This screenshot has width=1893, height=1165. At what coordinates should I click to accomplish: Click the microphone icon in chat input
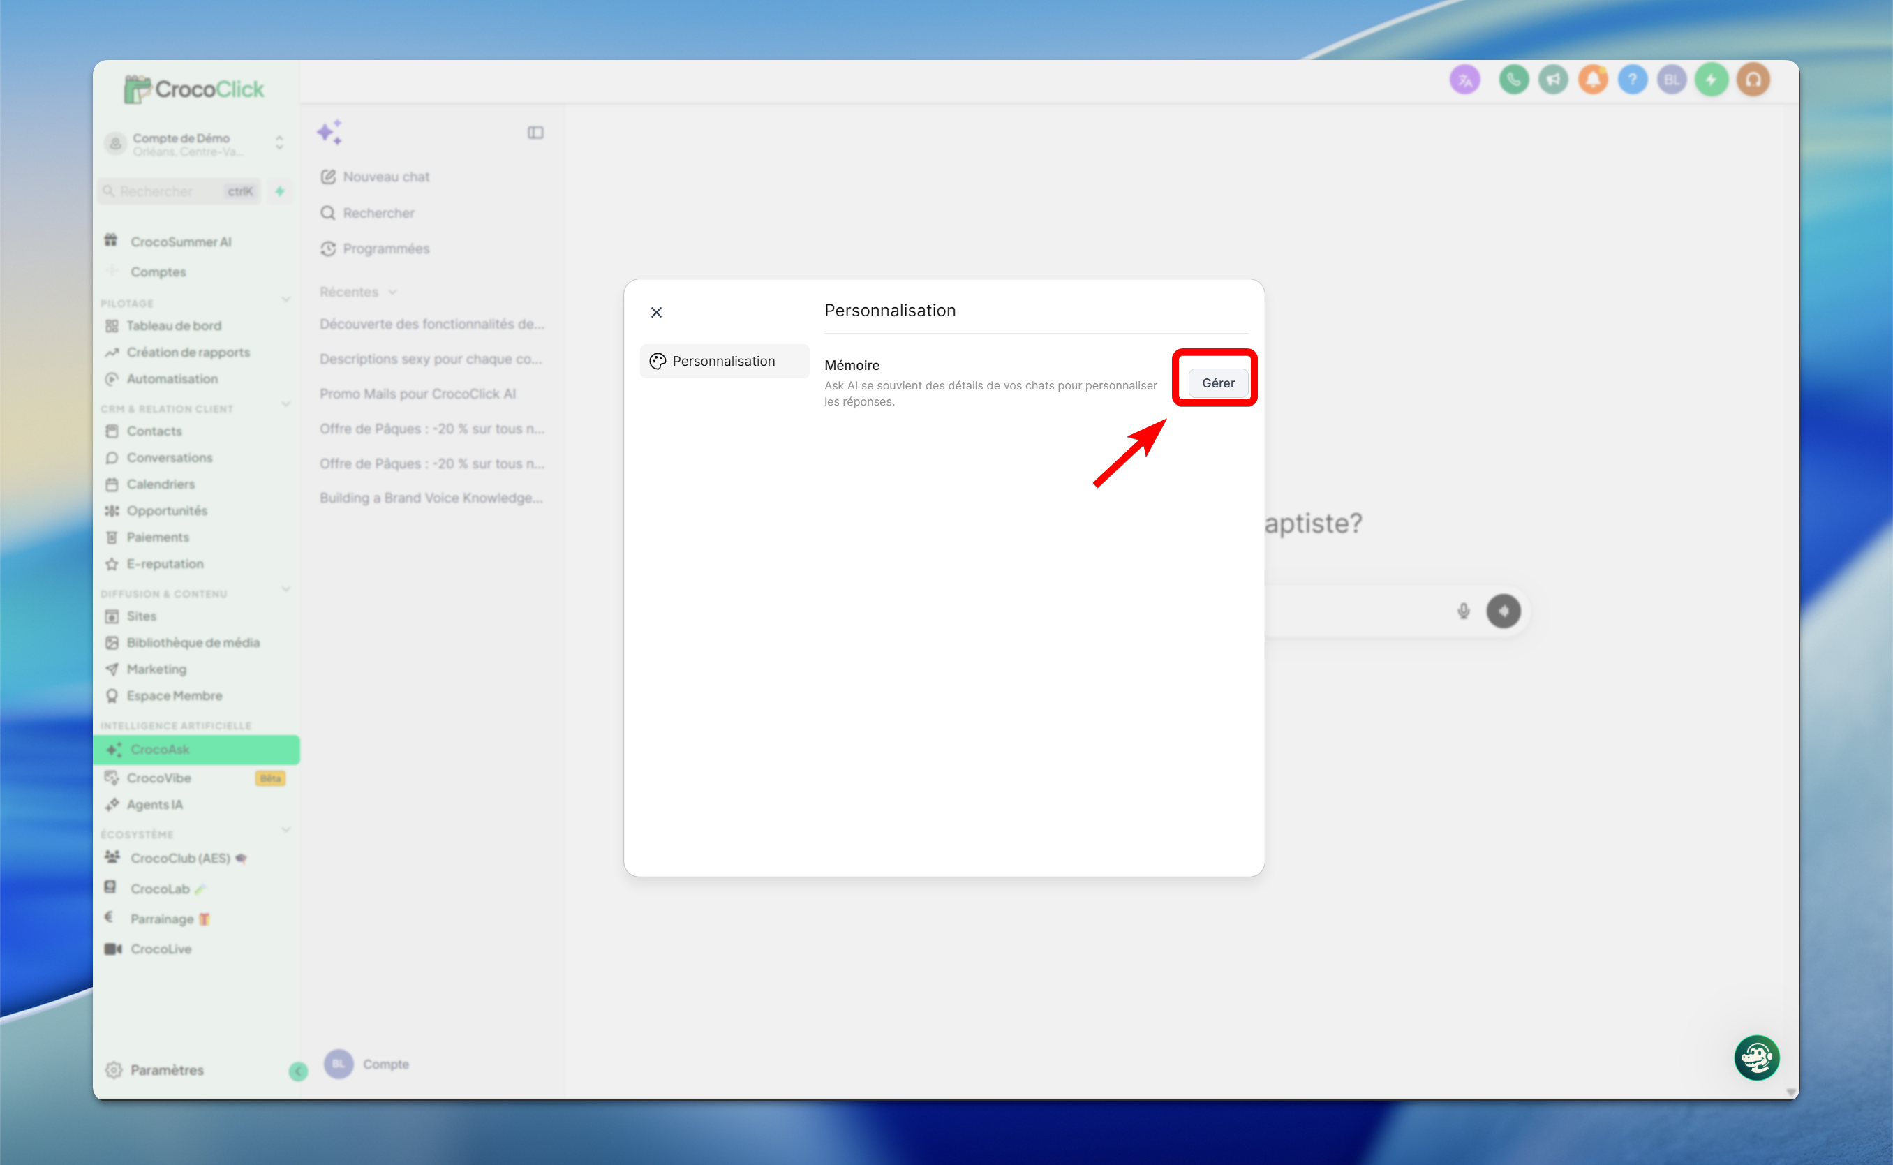point(1463,611)
